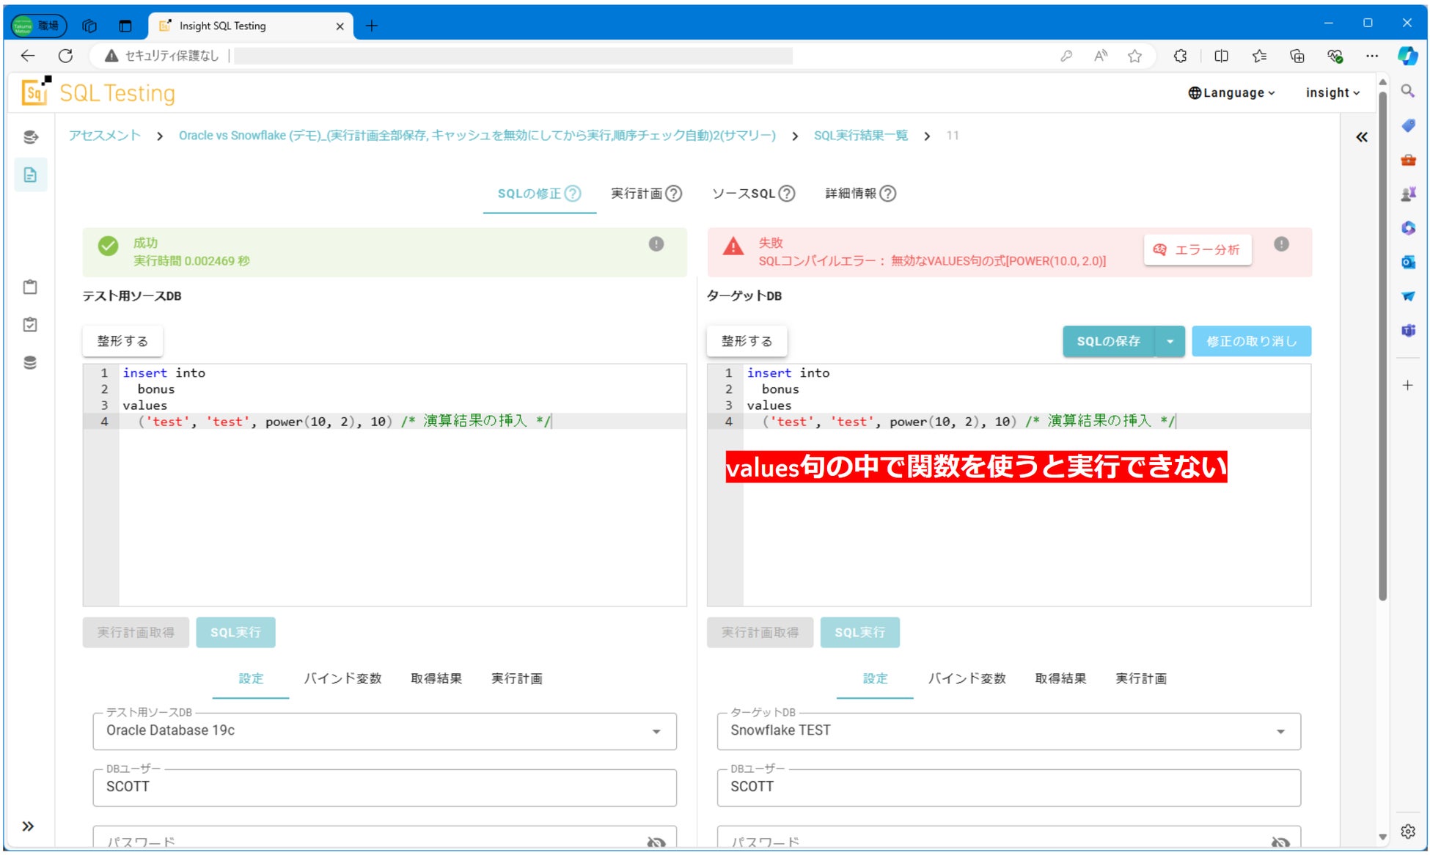Click the target DBユーザー SCOTT field
1430x855 pixels.
click(1008, 787)
